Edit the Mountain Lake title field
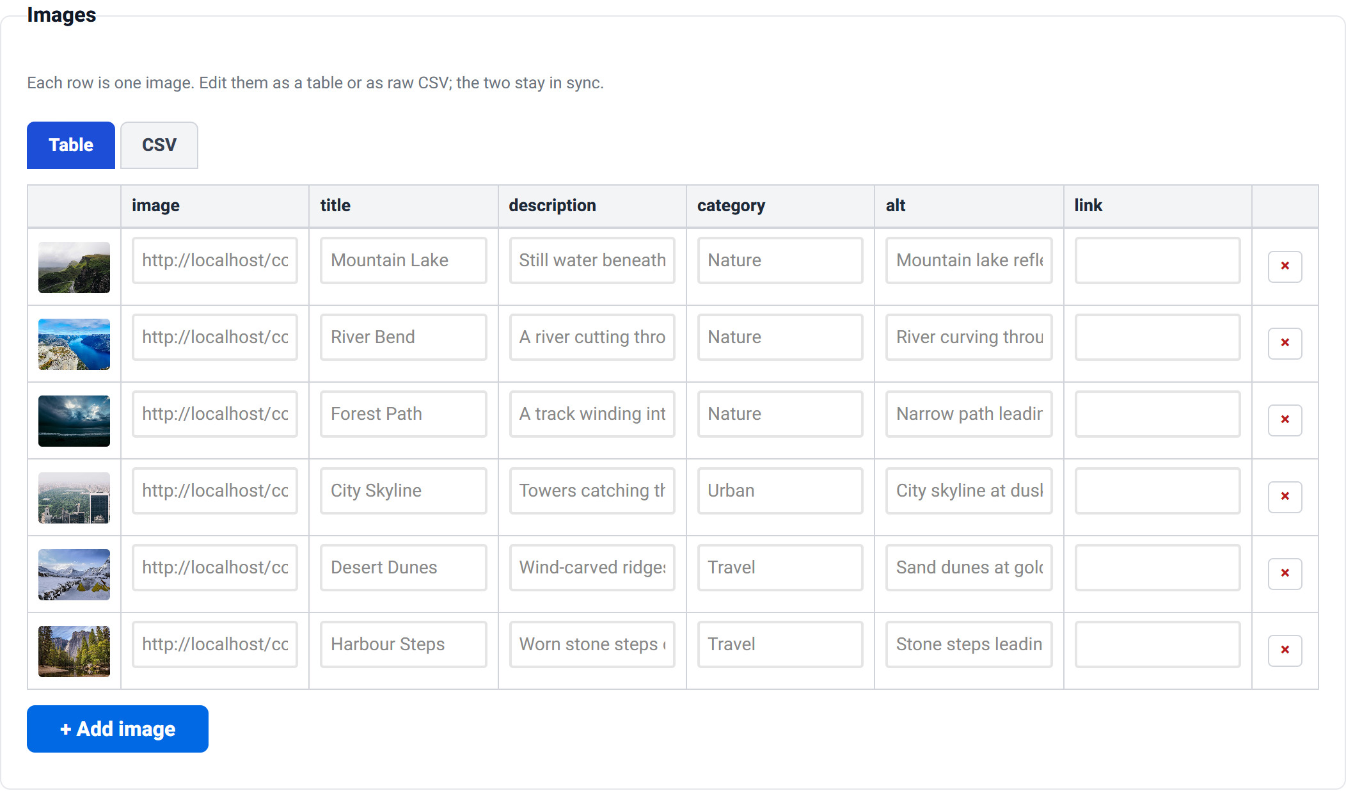 [404, 260]
